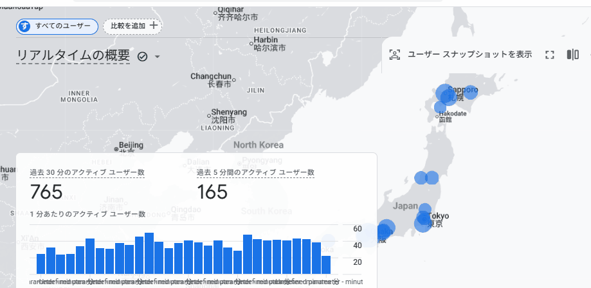
Task: Click the blue す badge on the segment chip
Action: (x=24, y=26)
